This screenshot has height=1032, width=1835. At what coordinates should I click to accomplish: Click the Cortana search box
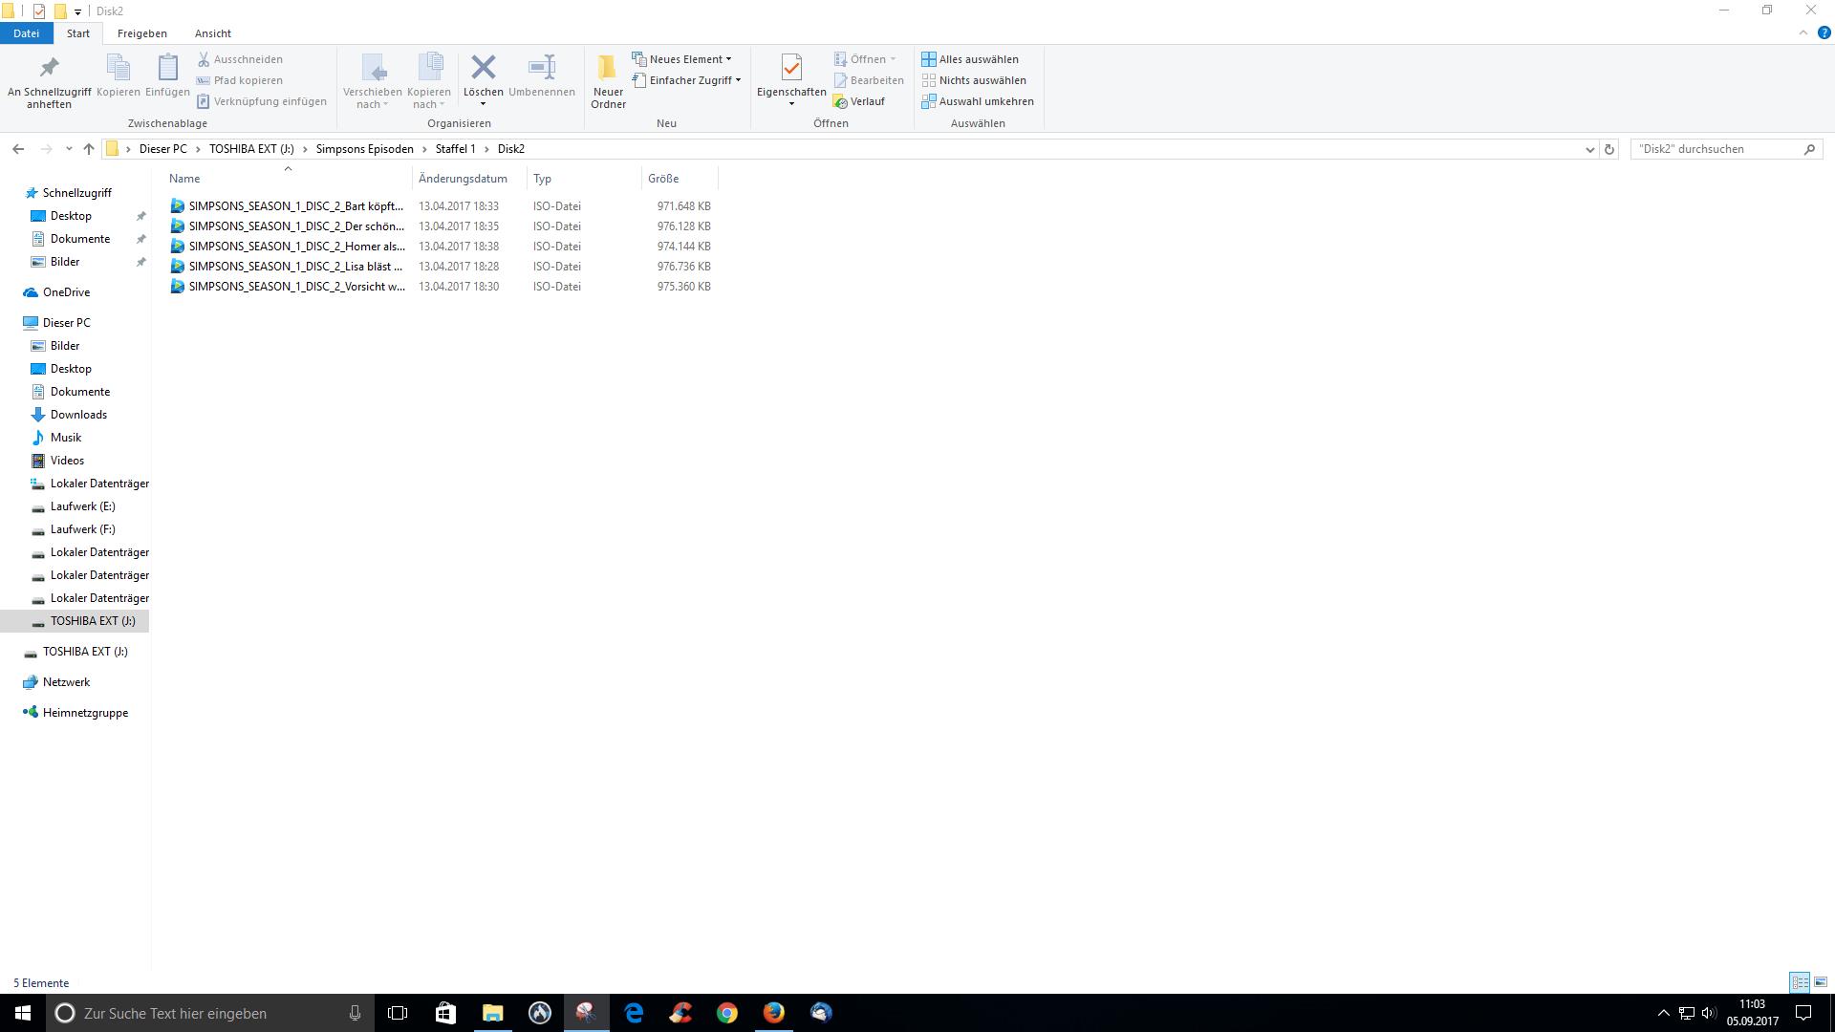coord(209,1013)
